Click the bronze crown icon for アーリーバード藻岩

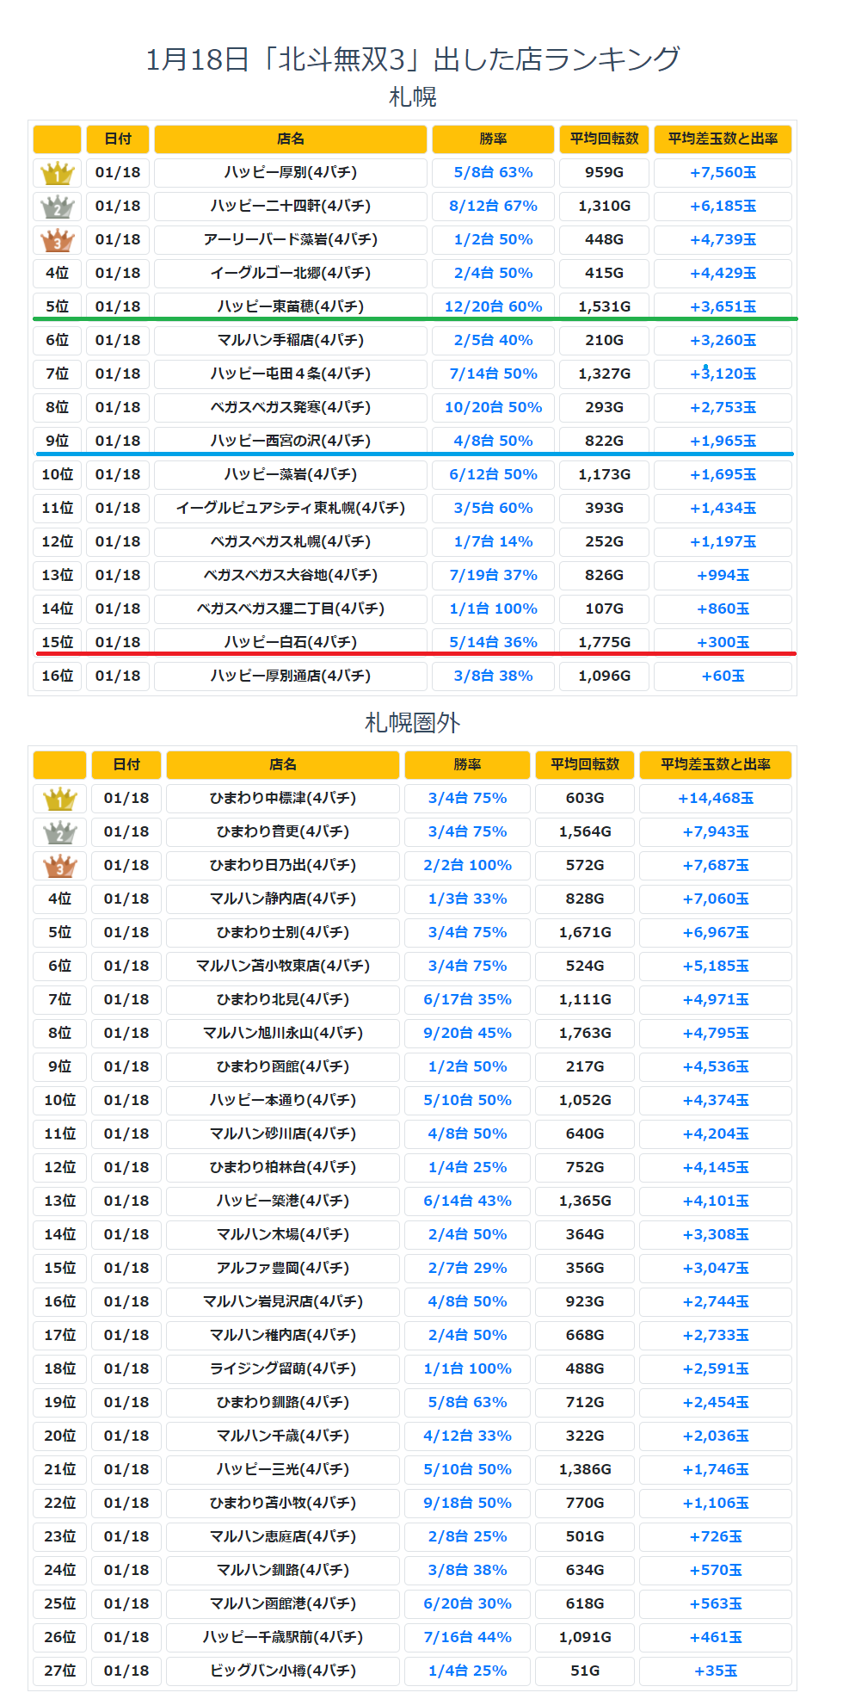(x=58, y=240)
